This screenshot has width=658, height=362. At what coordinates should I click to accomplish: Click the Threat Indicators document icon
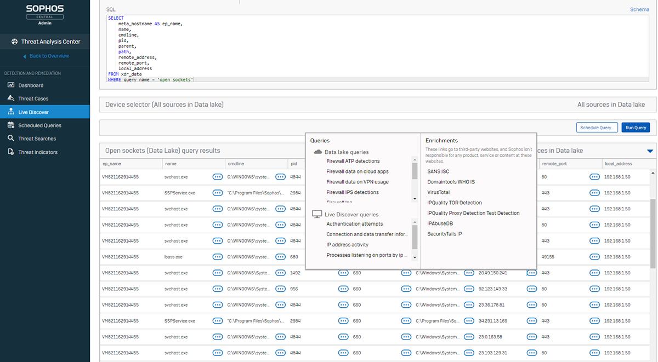pos(11,152)
